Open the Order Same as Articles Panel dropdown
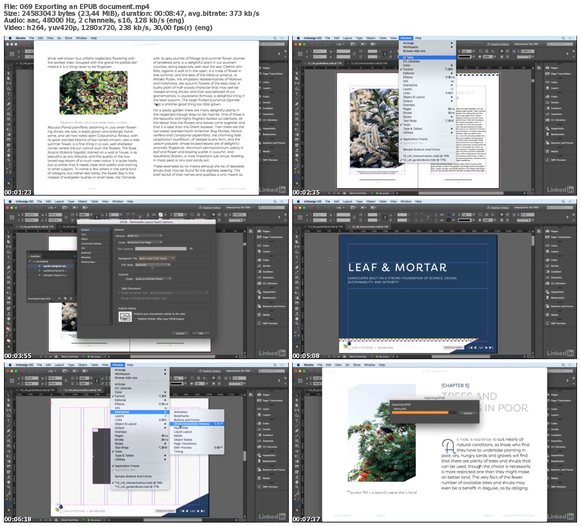 tap(153, 279)
